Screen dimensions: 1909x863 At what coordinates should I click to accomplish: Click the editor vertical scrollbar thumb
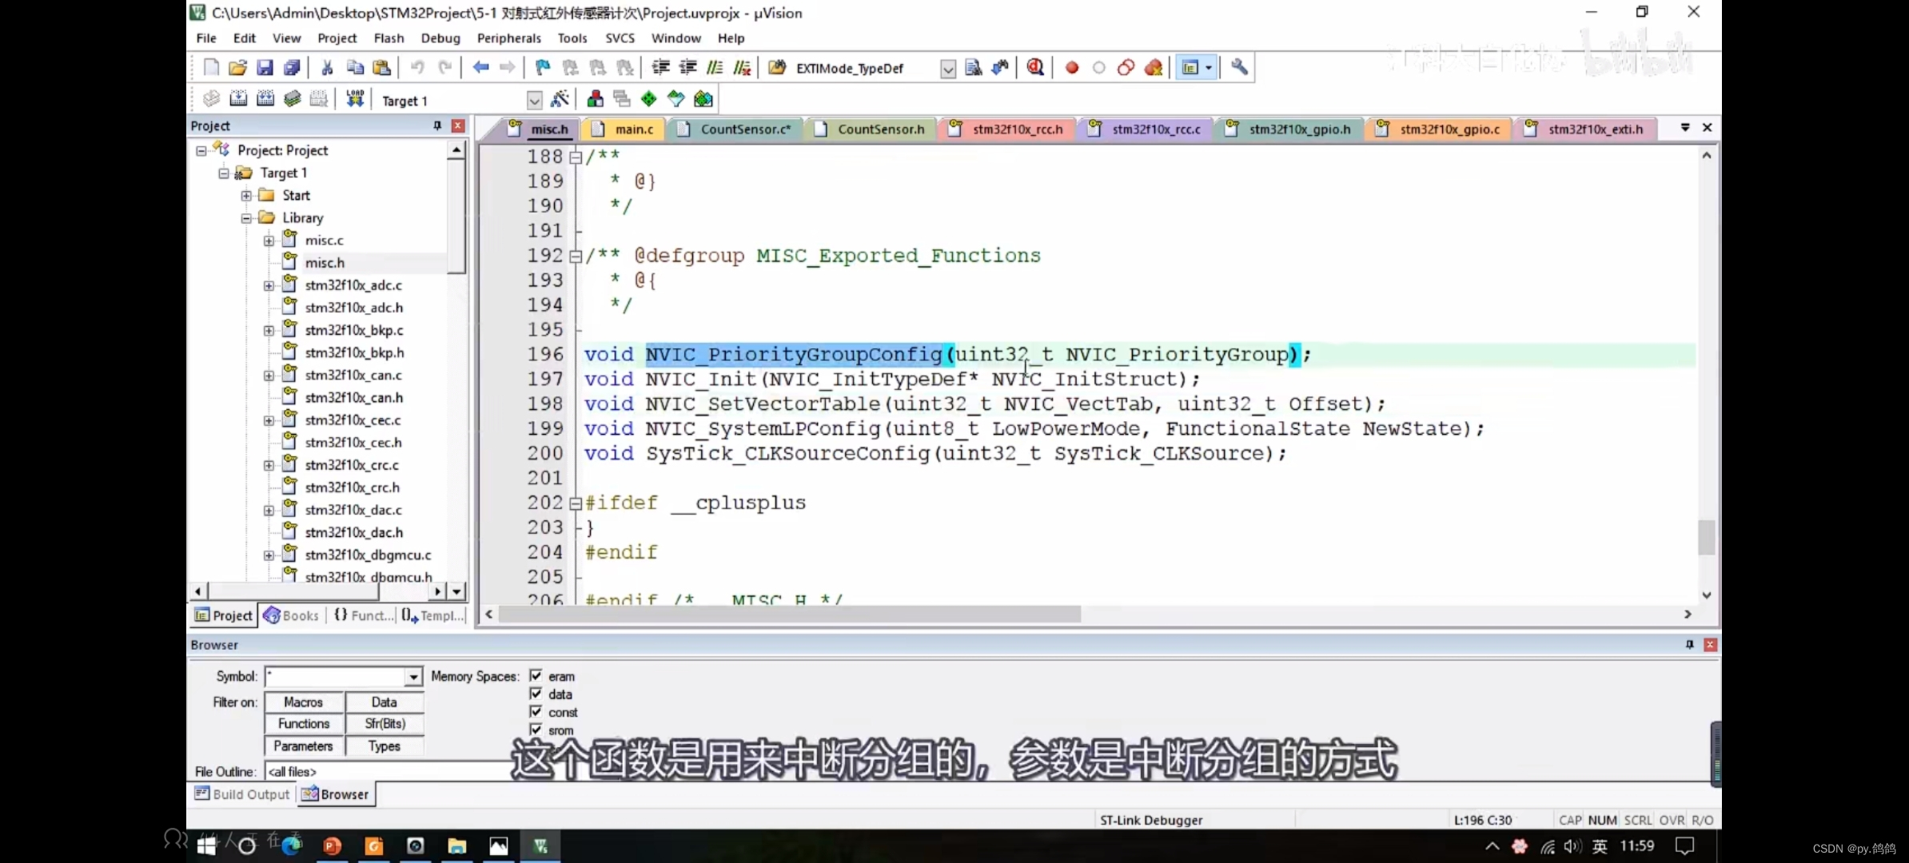[1706, 537]
